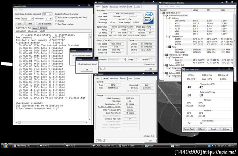Collapse the Intel Core 2 Duo E7200 node
Viewport: 238px width, 156px height.
[163, 55]
